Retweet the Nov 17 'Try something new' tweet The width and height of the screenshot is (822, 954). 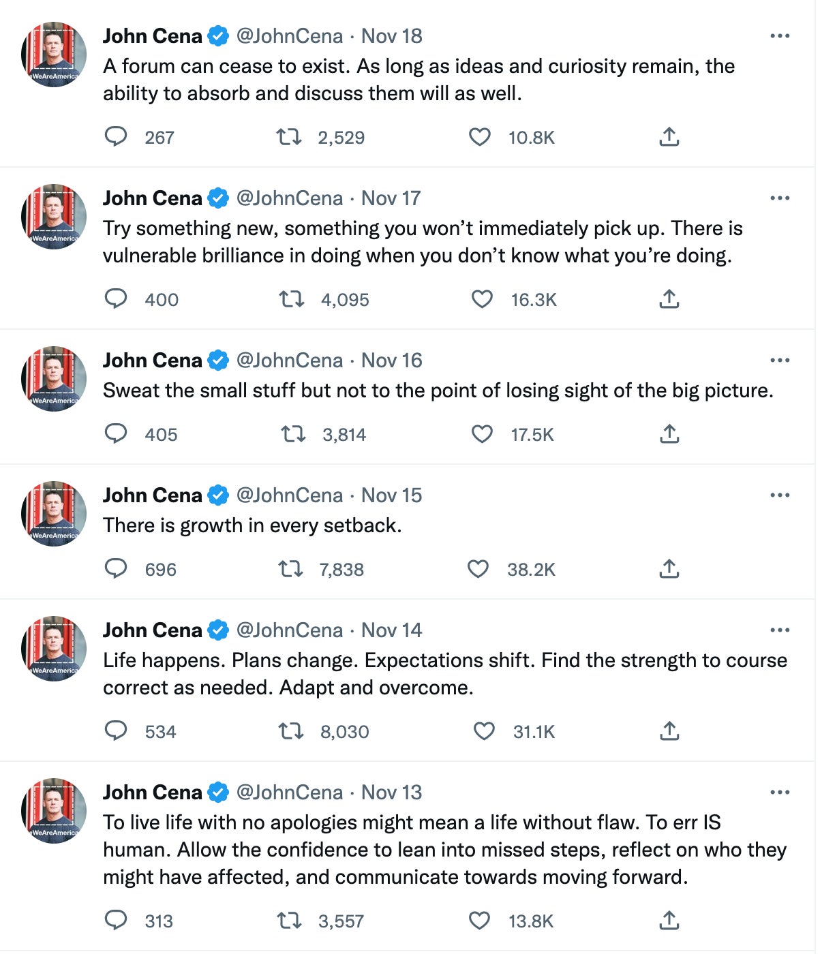click(292, 299)
